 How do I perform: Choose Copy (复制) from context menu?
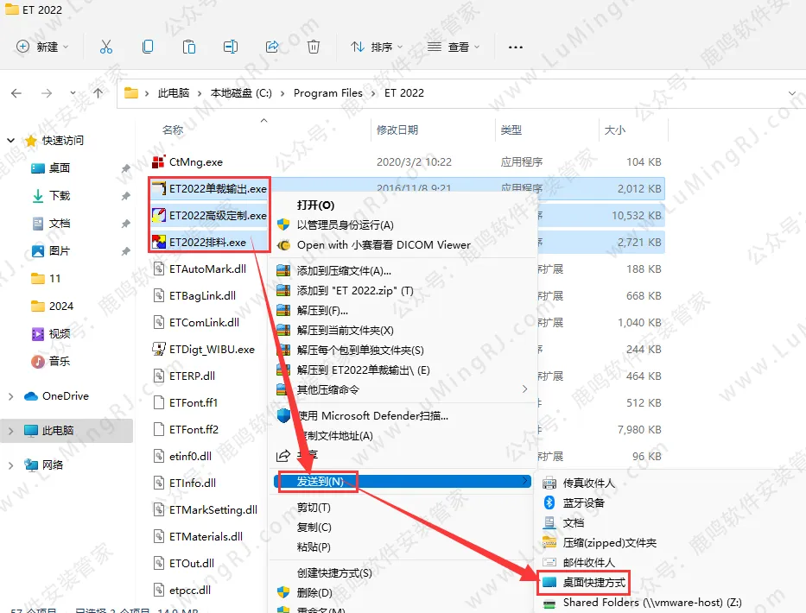tap(314, 528)
